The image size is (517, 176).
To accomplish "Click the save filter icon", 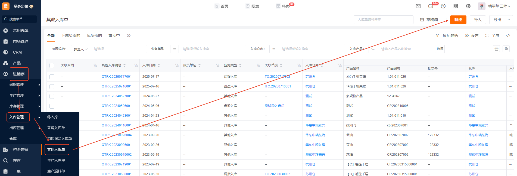I will coord(496,49).
